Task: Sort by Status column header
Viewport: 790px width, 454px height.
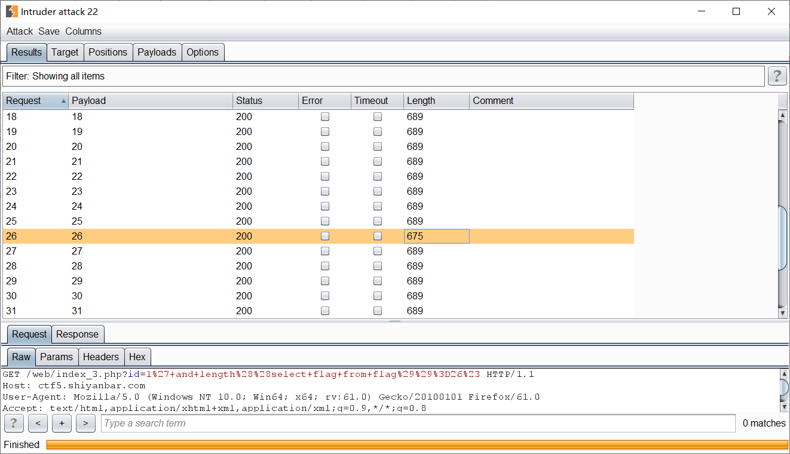Action: (265, 101)
